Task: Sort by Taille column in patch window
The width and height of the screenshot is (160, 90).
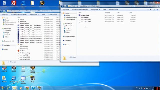Action: (130, 12)
